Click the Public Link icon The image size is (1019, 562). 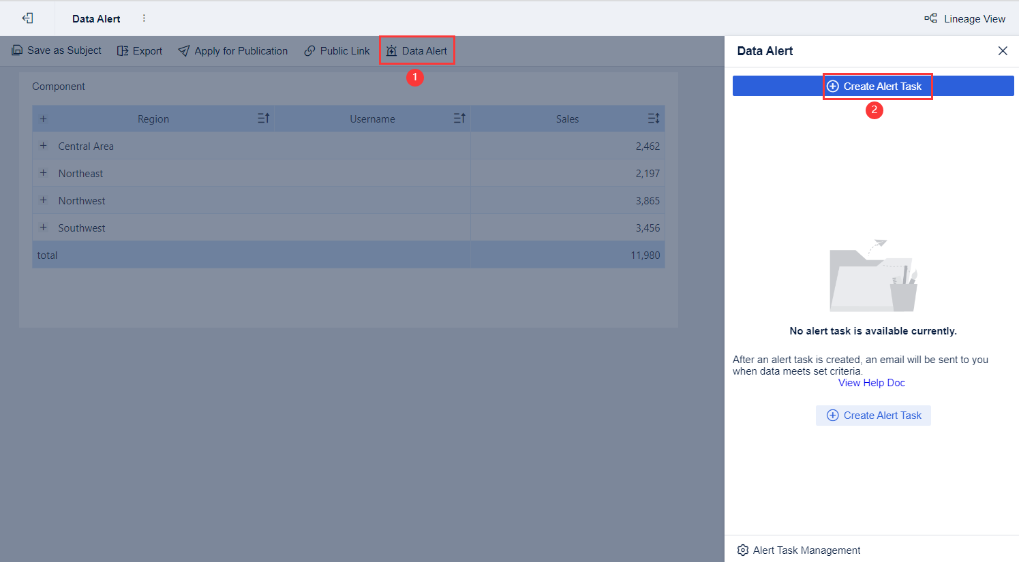pyautogui.click(x=336, y=50)
